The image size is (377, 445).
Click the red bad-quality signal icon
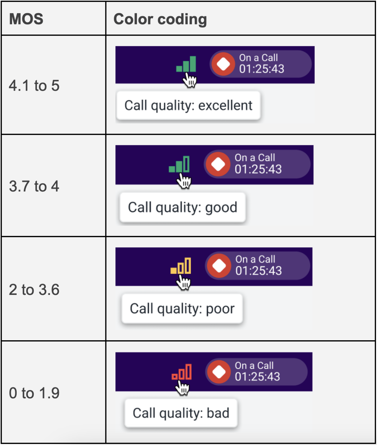182,372
